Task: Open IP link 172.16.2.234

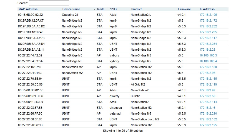Action: click(208, 44)
